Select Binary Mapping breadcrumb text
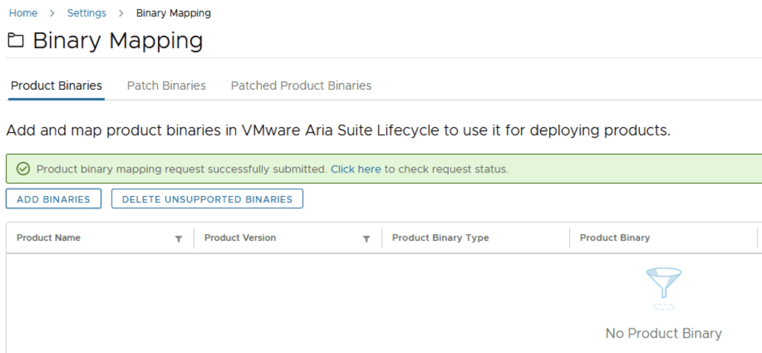Viewport: 762px width, 353px height. click(173, 13)
